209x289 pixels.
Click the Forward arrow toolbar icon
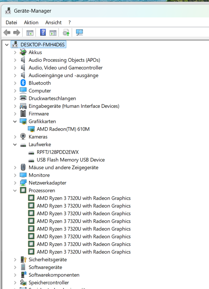pos(17,33)
